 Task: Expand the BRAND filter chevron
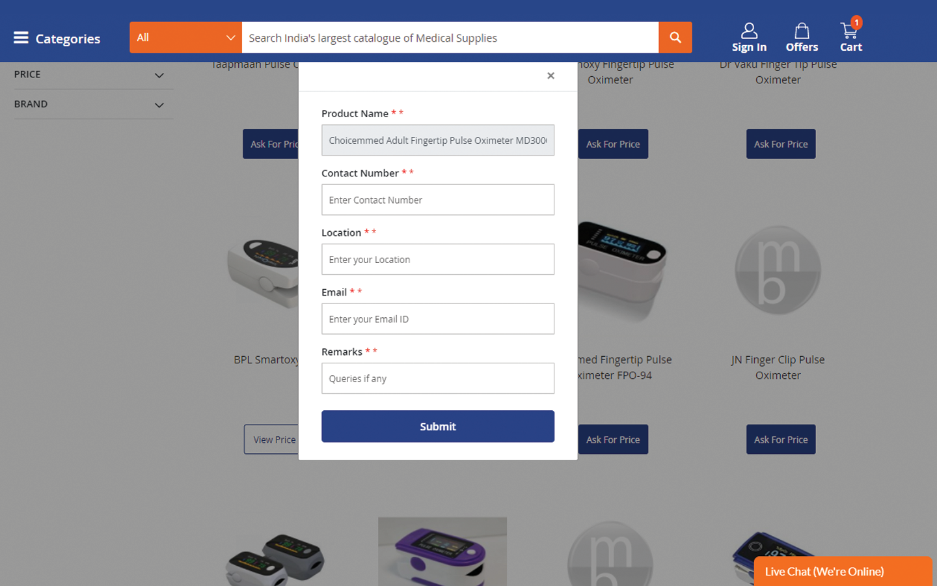click(159, 105)
